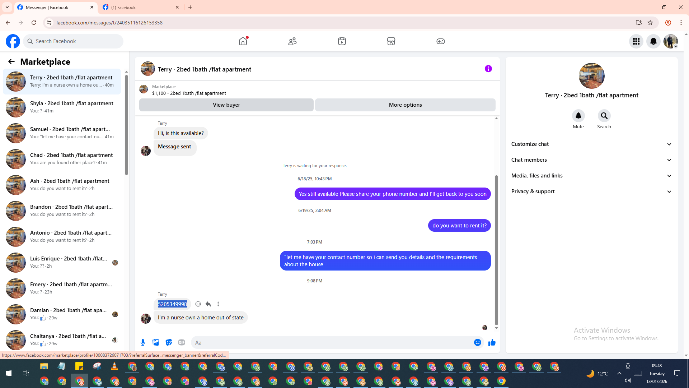
Task: Open emoji picker in message box
Action: pos(477,342)
